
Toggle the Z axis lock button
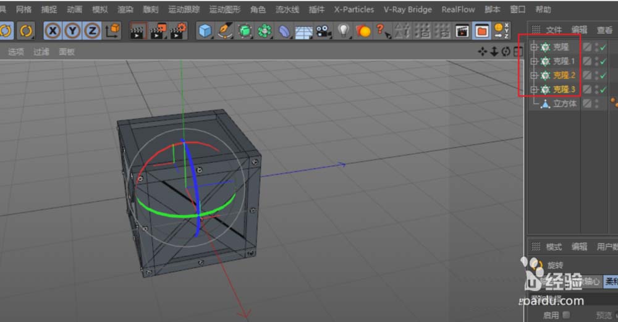pyautogui.click(x=92, y=30)
